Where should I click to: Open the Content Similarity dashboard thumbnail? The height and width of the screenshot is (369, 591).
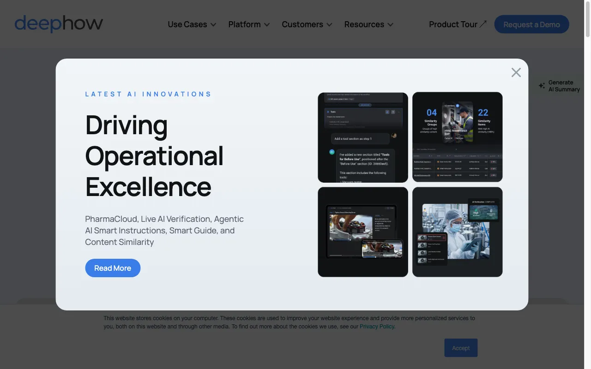coord(458,137)
